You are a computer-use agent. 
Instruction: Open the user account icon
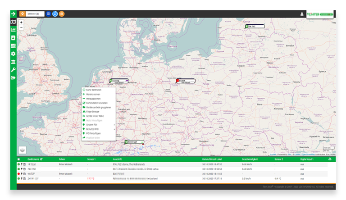click(x=302, y=14)
